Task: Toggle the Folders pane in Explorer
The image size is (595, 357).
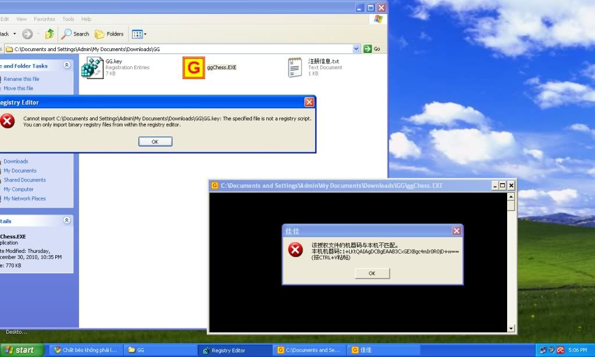Action: 109,34
